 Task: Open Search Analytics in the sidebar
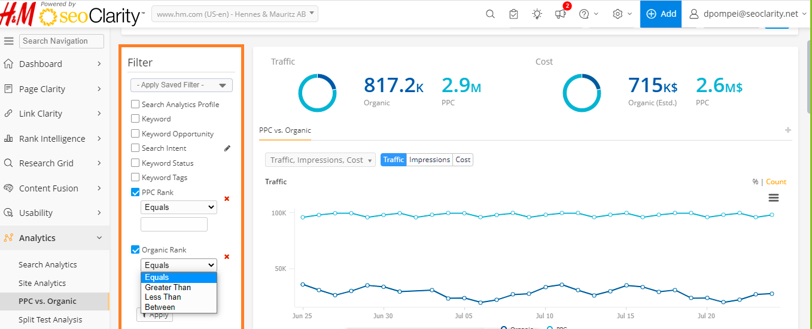[x=48, y=264]
